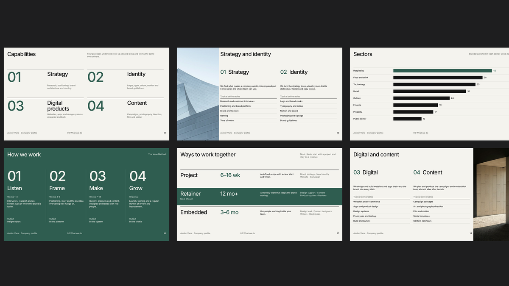Click the Social templates row
509x286 pixels.
tap(442, 216)
